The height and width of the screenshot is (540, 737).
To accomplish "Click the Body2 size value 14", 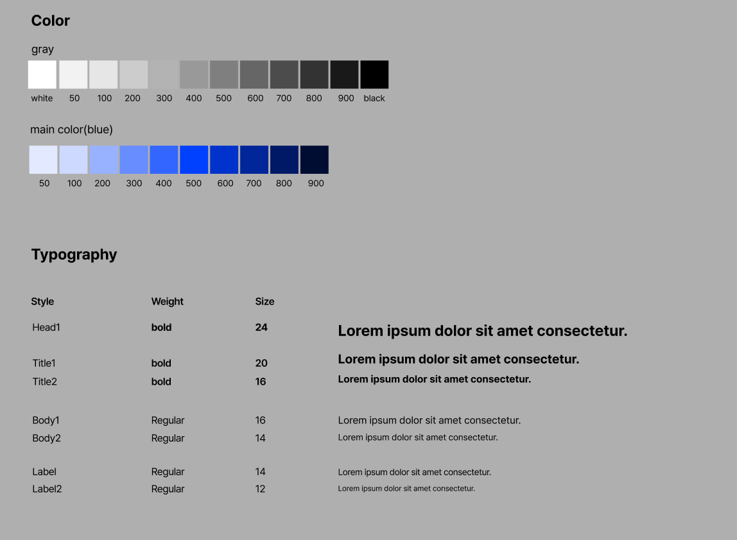I will coord(261,438).
